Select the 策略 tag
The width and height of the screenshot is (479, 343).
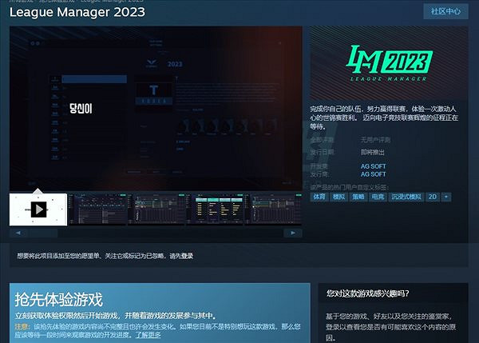click(359, 196)
